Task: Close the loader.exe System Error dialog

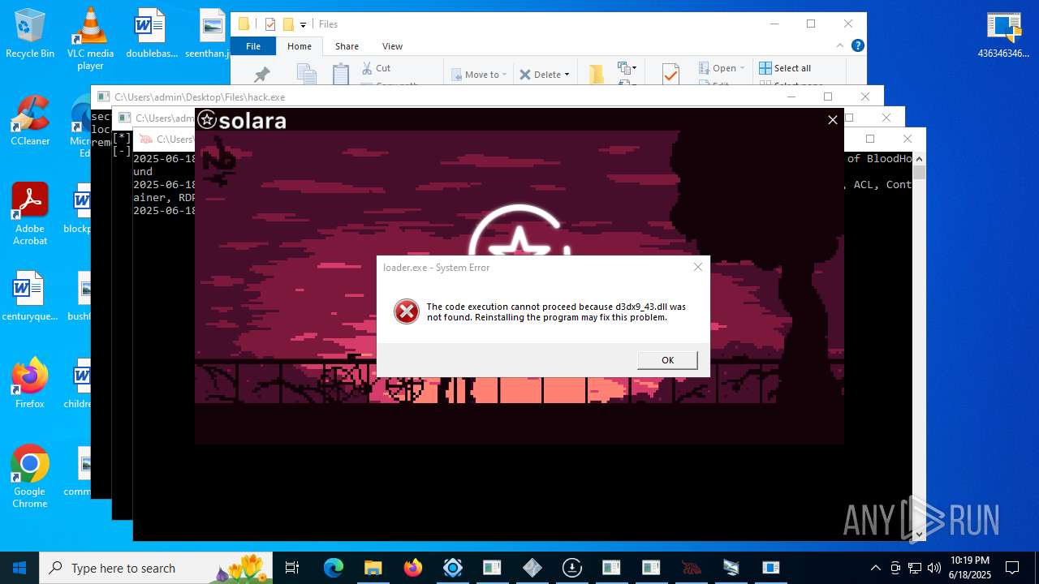Action: 697,267
